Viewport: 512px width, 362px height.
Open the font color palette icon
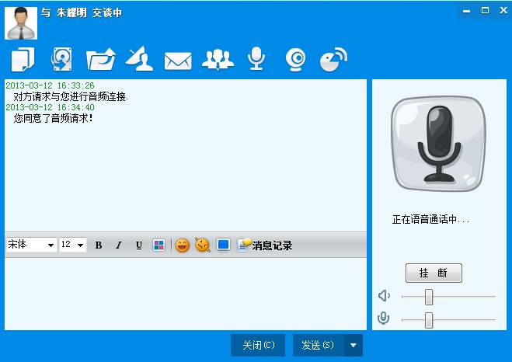(x=159, y=245)
